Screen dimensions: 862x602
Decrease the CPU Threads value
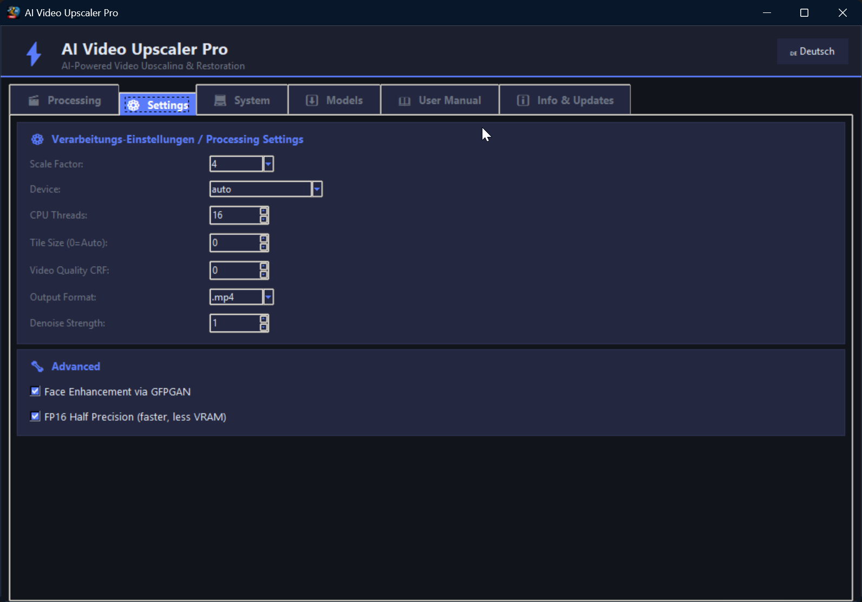[x=264, y=219]
